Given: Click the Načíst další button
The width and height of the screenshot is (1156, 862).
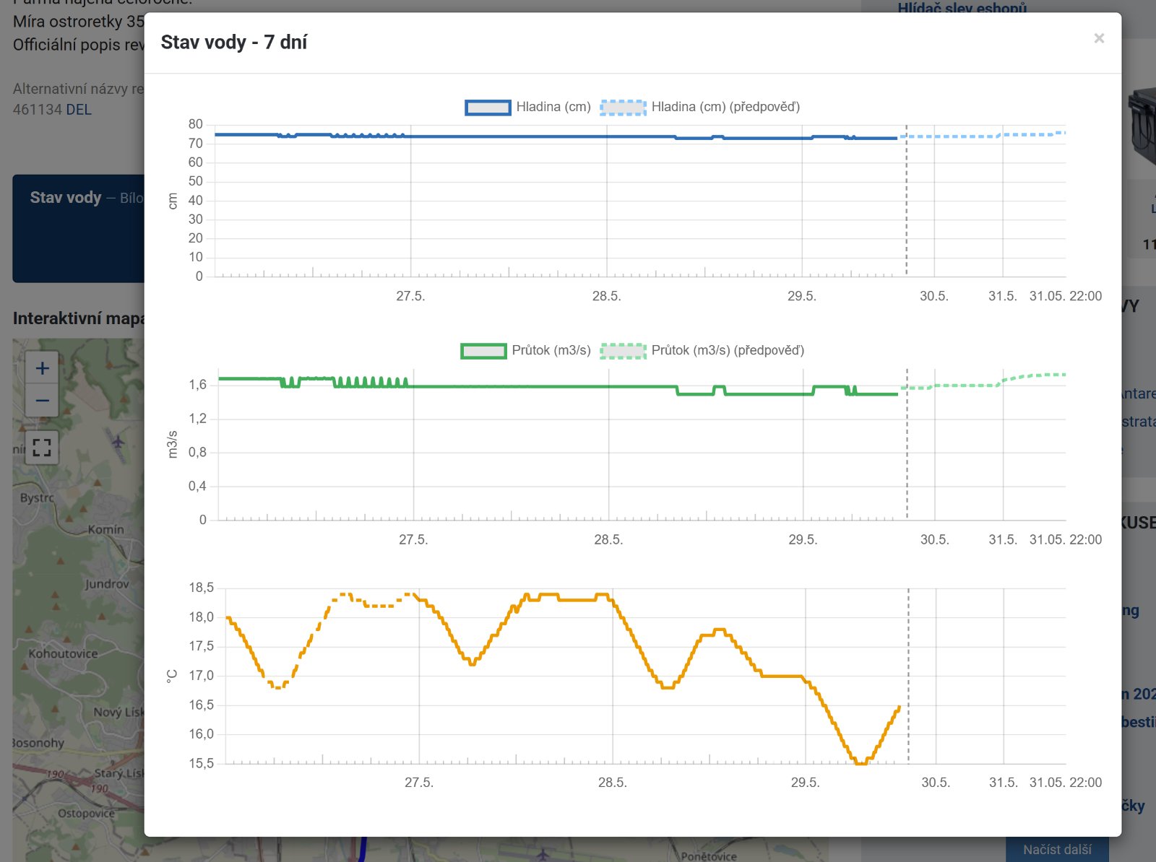Looking at the screenshot, I should click(1057, 850).
